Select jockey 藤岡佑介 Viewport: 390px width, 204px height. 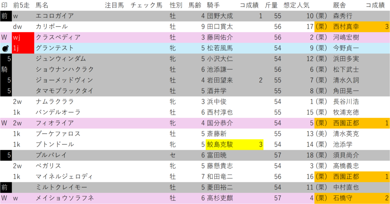coord(220,37)
